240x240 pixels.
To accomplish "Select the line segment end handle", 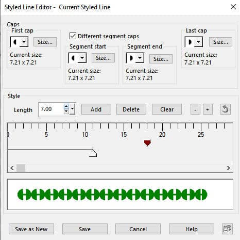I will click(x=93, y=152).
